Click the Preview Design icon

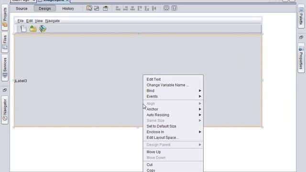tap(105, 8)
